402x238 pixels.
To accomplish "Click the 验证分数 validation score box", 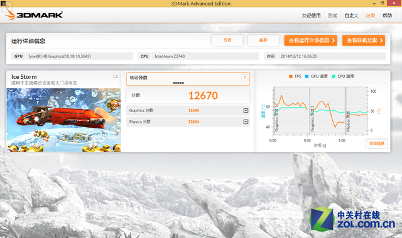I will [x=188, y=79].
